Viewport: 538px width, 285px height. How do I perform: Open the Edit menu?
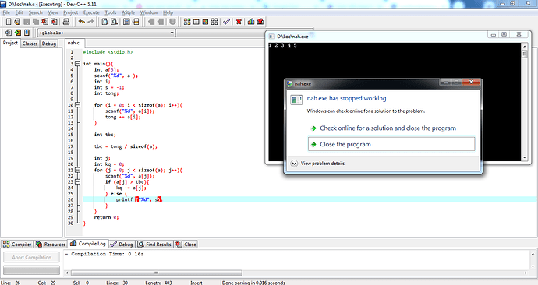19,12
